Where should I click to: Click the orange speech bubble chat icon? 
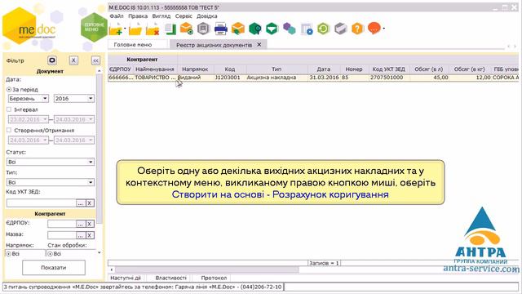click(x=374, y=29)
